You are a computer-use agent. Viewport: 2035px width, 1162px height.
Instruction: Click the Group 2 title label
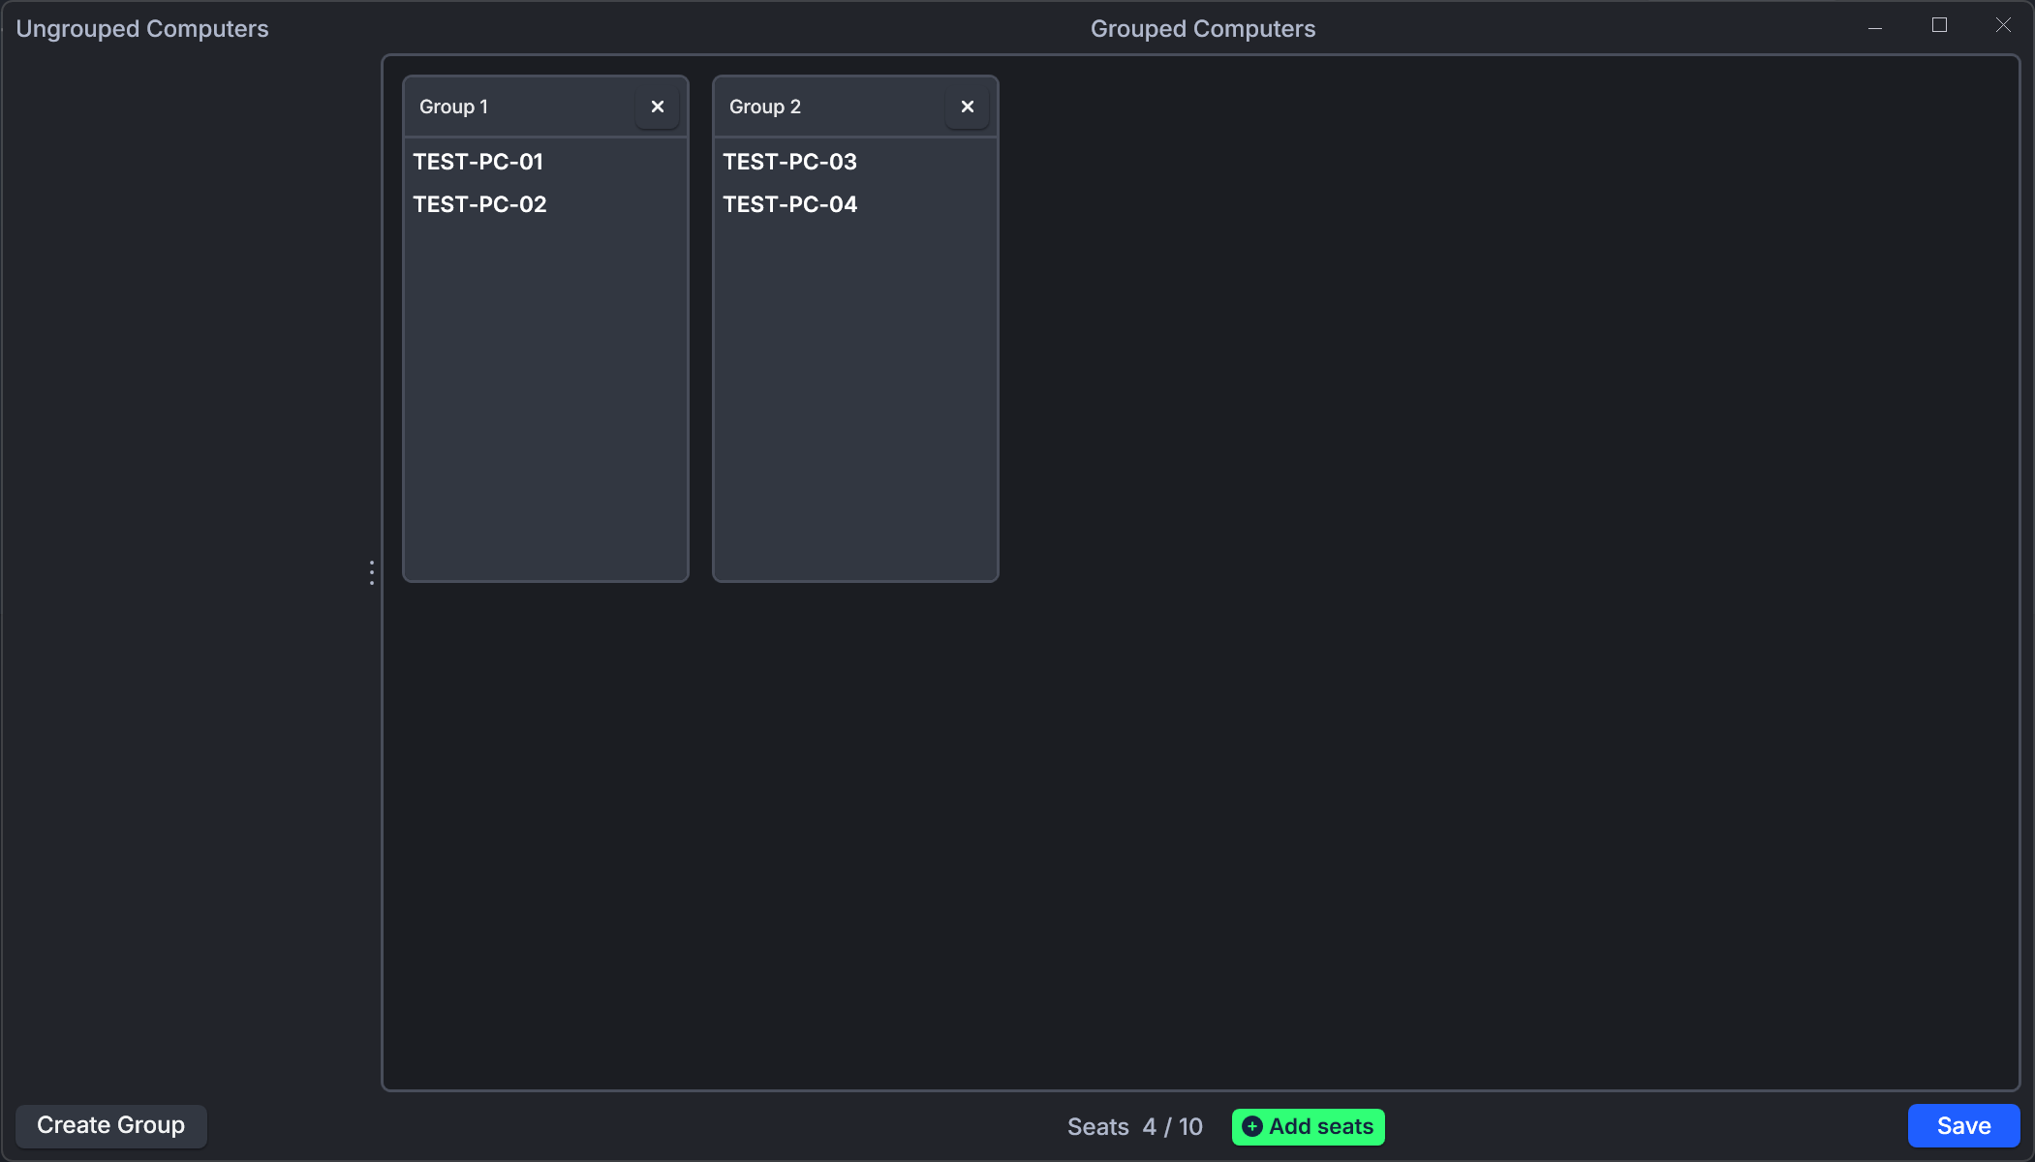point(765,107)
